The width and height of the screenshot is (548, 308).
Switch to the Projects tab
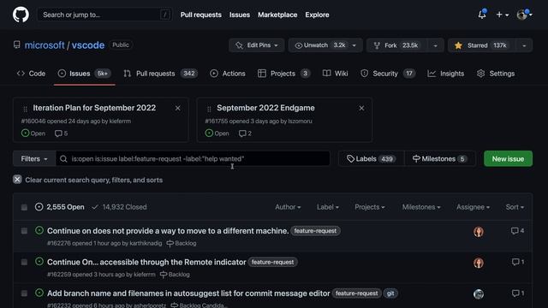coord(283,74)
